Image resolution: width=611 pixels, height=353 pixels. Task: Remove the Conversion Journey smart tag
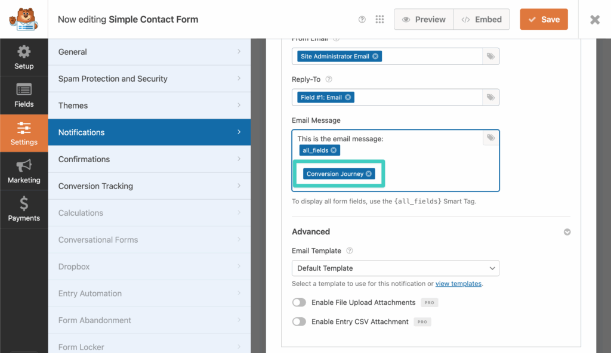pos(369,174)
